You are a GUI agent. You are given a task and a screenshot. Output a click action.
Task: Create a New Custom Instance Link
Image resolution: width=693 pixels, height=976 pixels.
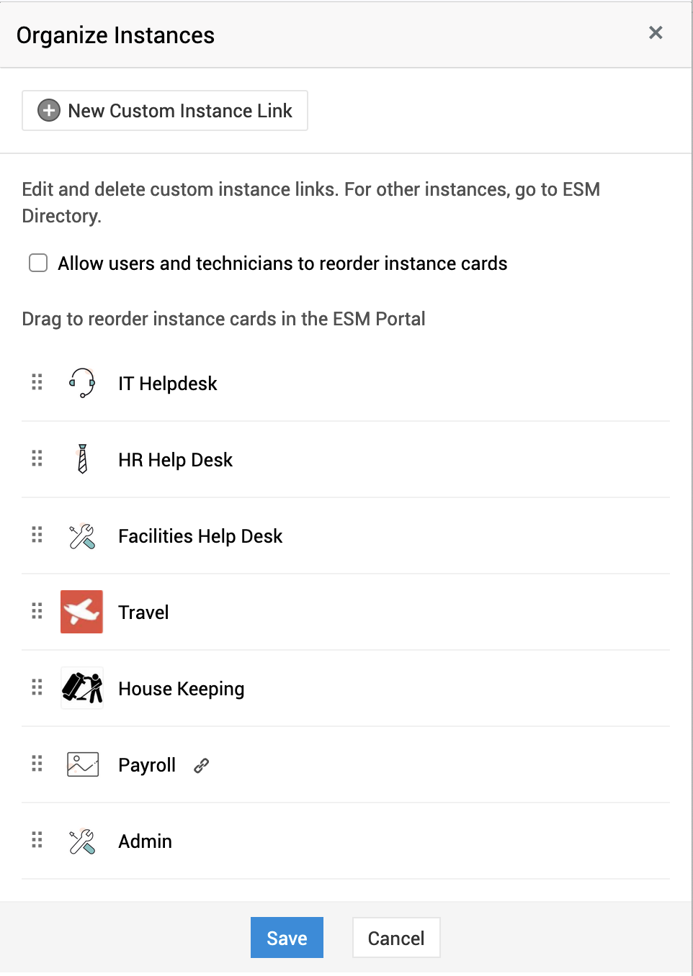(165, 111)
